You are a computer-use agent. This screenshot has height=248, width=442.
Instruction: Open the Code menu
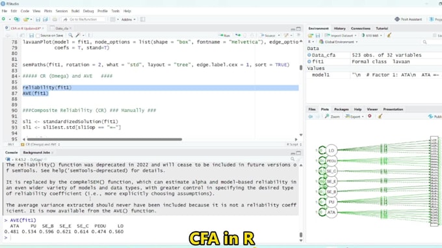click(x=25, y=11)
